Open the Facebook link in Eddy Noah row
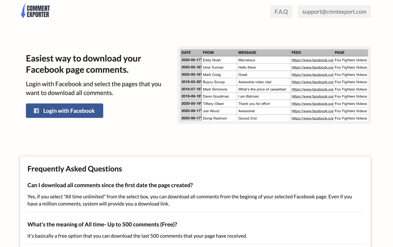 point(312,60)
